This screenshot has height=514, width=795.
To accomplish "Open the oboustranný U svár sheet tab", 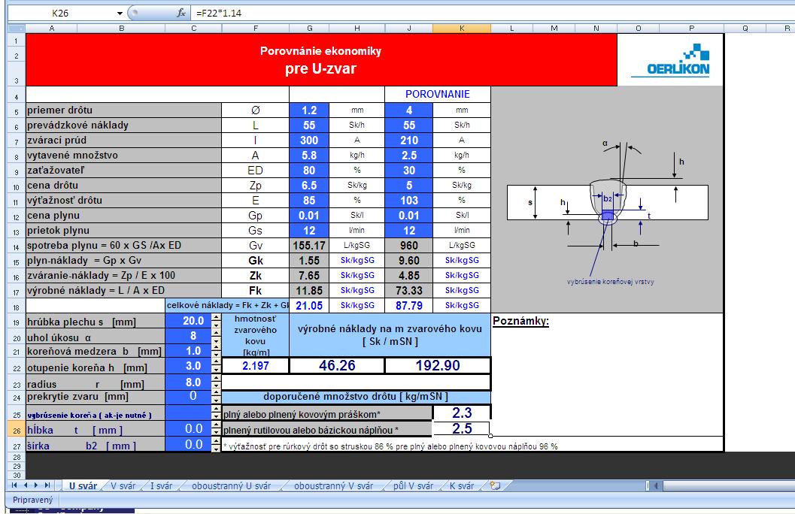I will (x=231, y=486).
